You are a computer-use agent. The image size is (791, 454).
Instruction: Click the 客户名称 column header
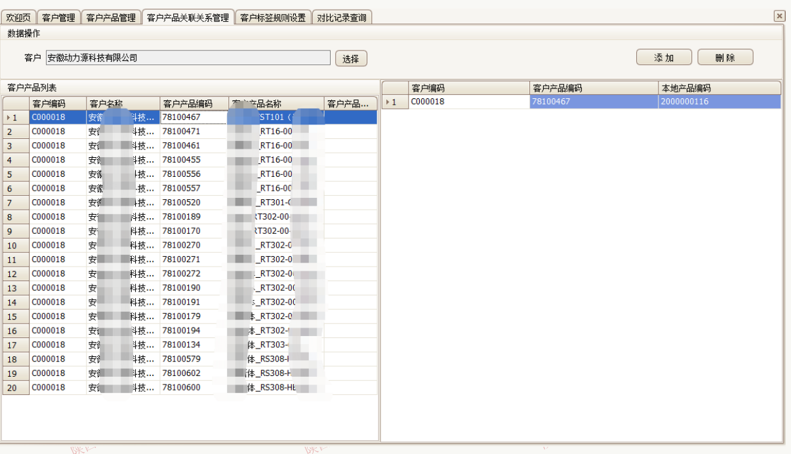point(123,104)
